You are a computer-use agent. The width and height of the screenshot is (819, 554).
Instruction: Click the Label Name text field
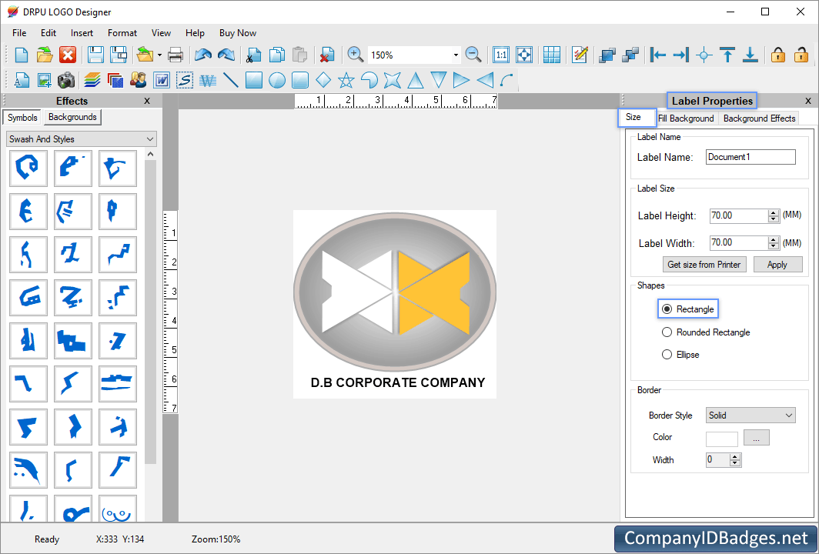click(x=750, y=157)
